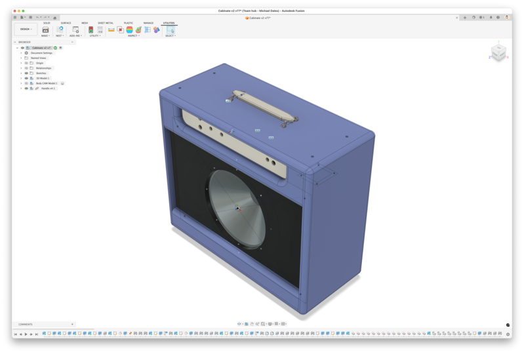Hide the Sketches folder with eye icon
Viewport: 524px width, 354px height.
tap(26, 73)
